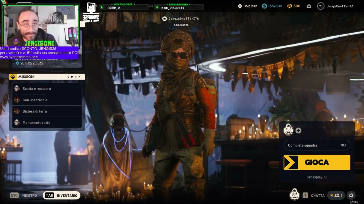Click the mustache avatar in the squad panel
The height and width of the screenshot is (204, 364).
pos(288,130)
